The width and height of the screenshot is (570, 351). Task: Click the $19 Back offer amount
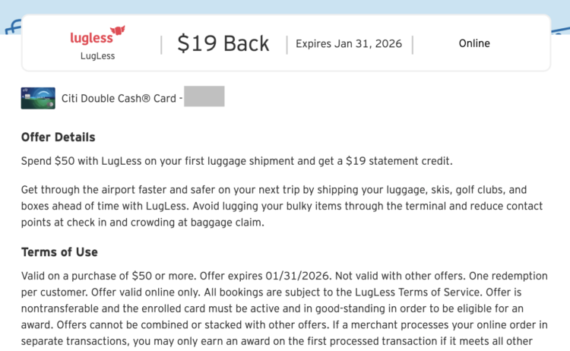point(223,44)
